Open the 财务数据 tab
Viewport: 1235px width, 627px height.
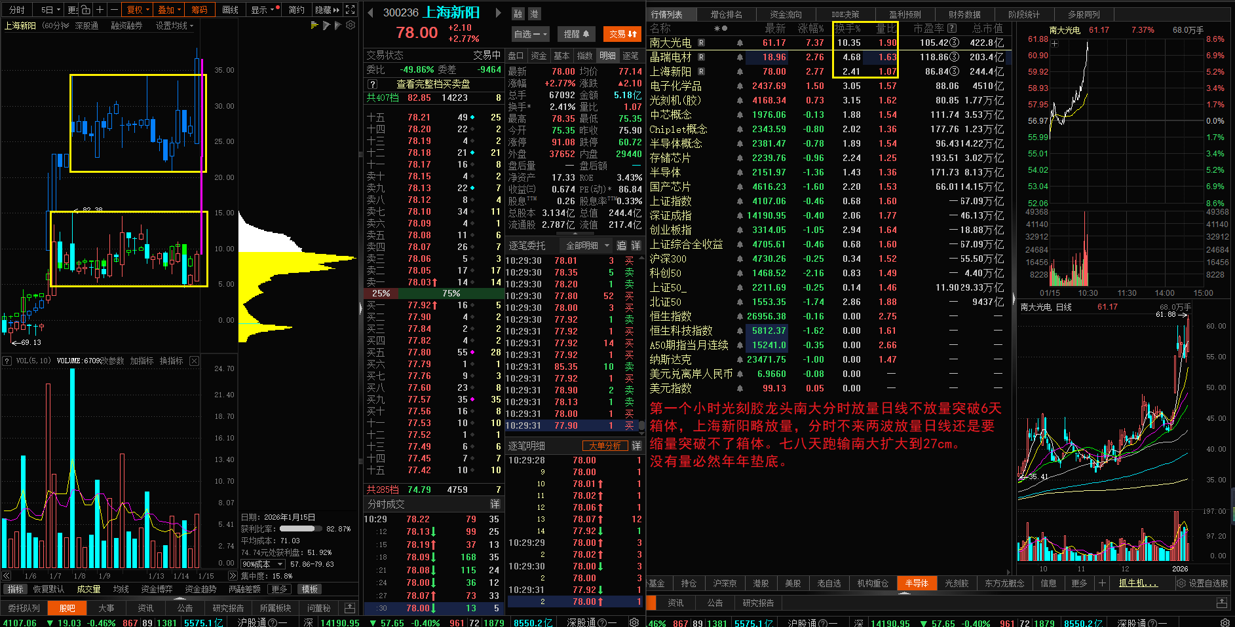pyautogui.click(x=964, y=14)
